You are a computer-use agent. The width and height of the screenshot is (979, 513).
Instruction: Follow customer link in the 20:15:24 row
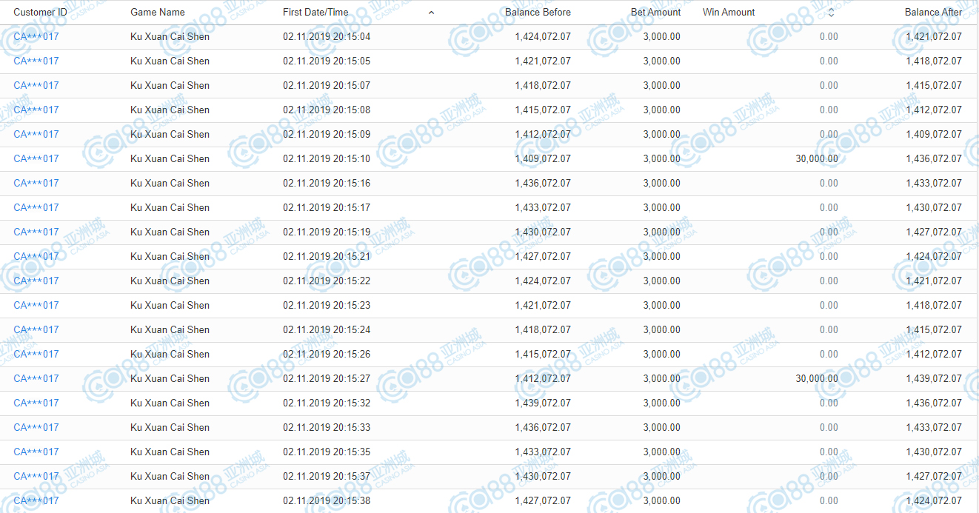(36, 329)
